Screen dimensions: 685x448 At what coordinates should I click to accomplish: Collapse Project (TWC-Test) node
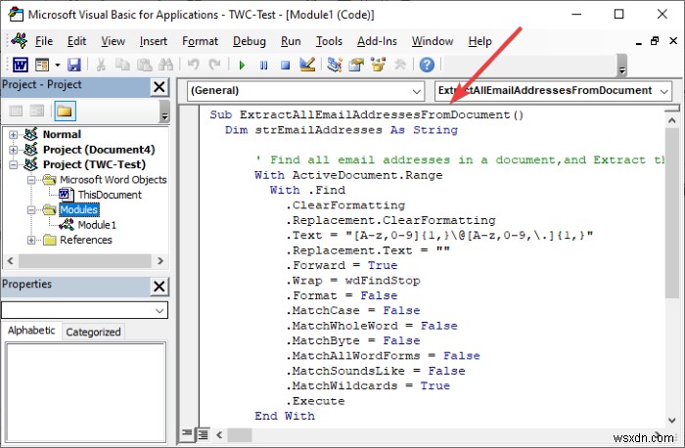pos(13,164)
